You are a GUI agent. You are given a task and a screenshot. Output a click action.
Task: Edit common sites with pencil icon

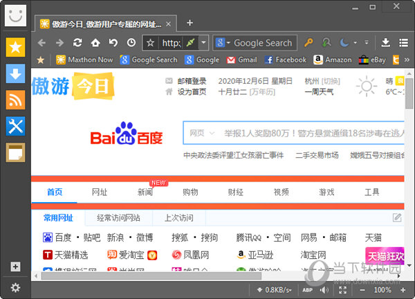397,218
